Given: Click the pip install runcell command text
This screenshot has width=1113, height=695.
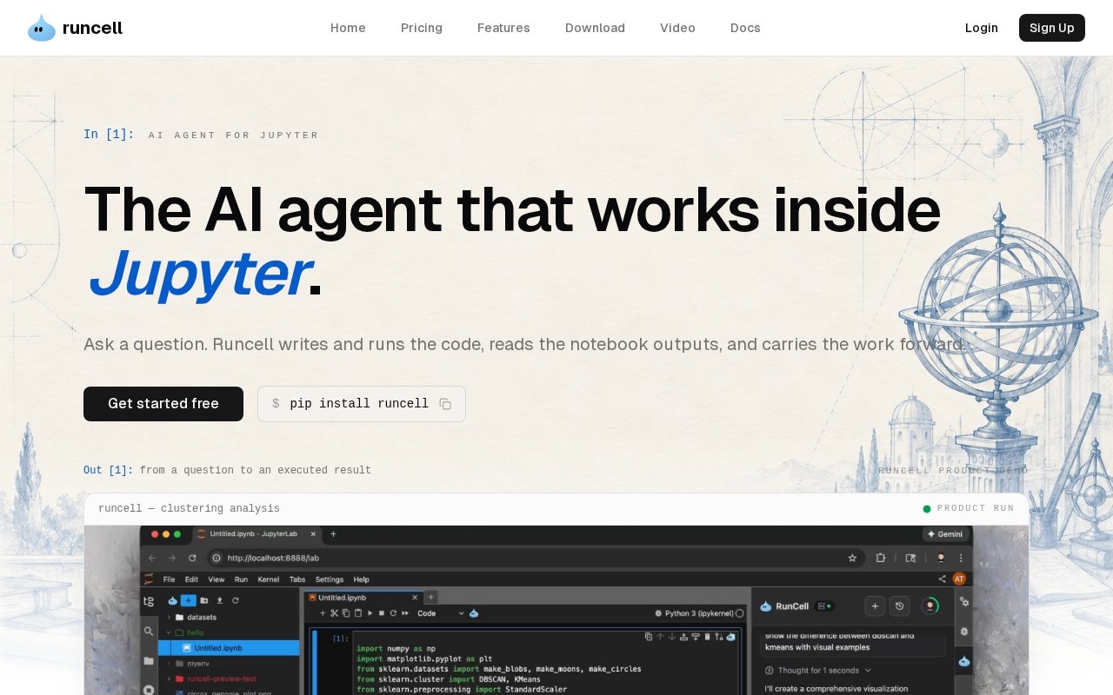Looking at the screenshot, I should 359,404.
